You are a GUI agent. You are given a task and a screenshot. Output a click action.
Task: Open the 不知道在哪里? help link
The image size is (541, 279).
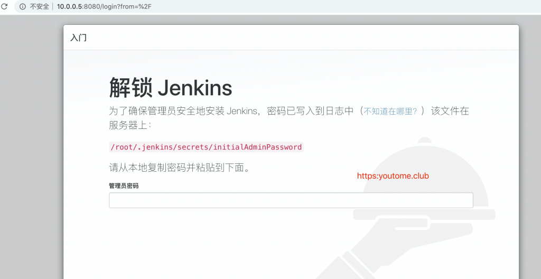tap(390, 111)
